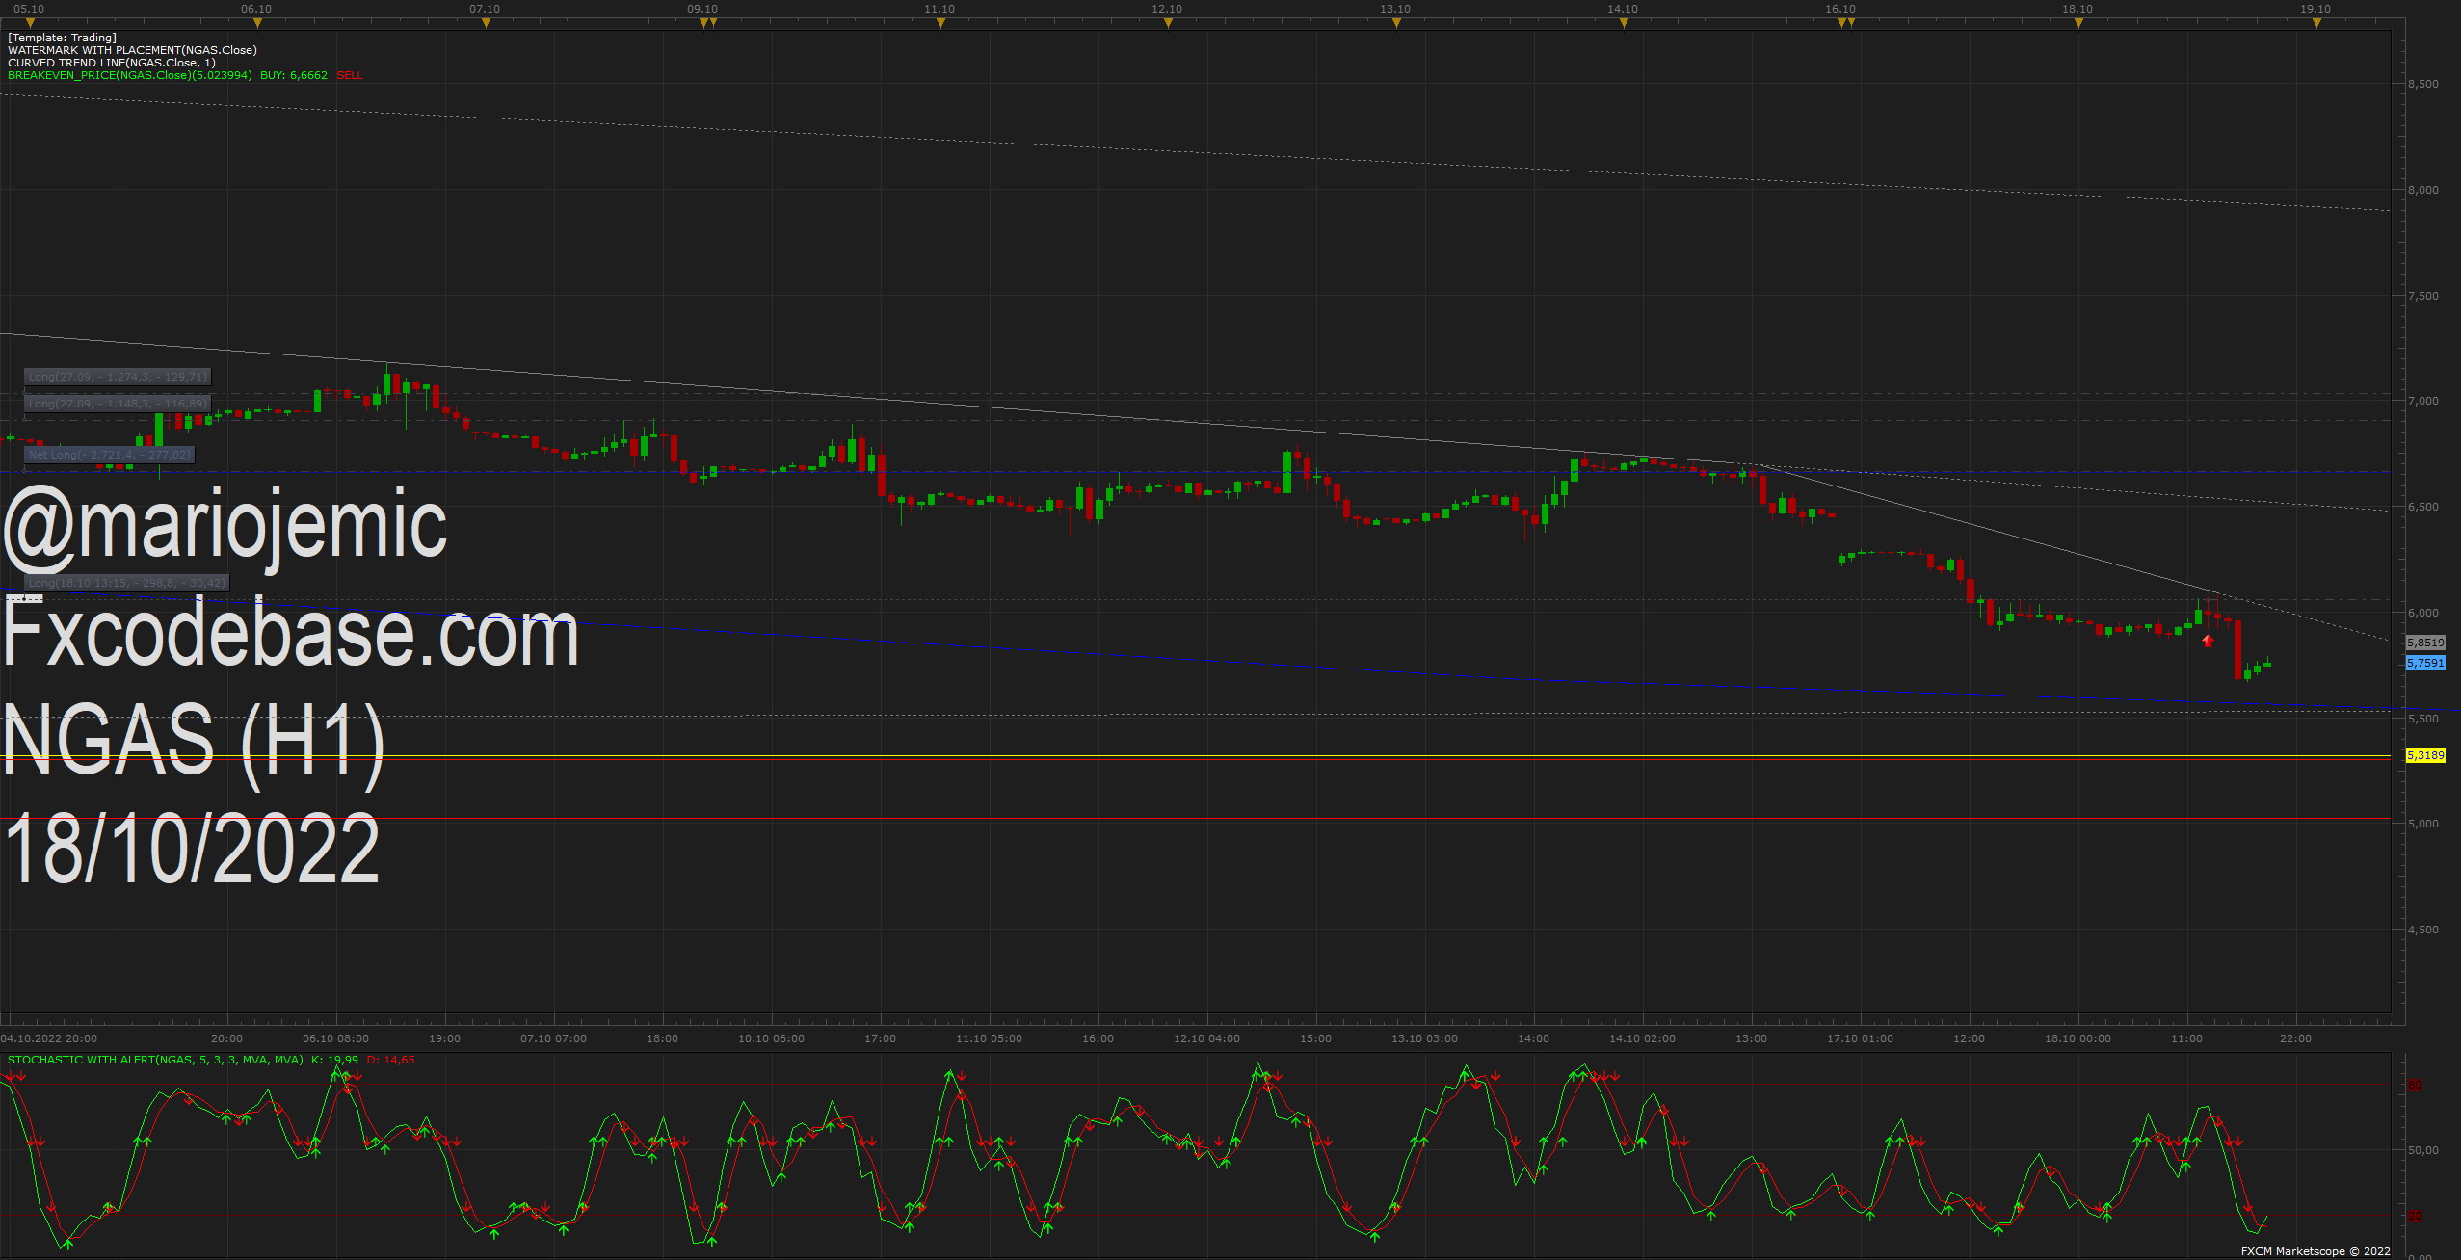Image resolution: width=2461 pixels, height=1260 pixels.
Task: Click the 06.10 08:00 time axis label
Action: [x=335, y=1038]
